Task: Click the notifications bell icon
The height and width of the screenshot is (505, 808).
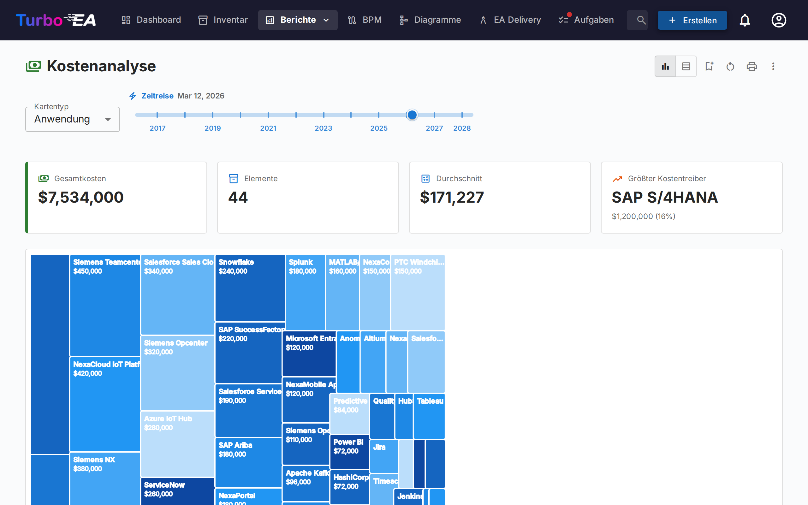Action: click(x=745, y=20)
